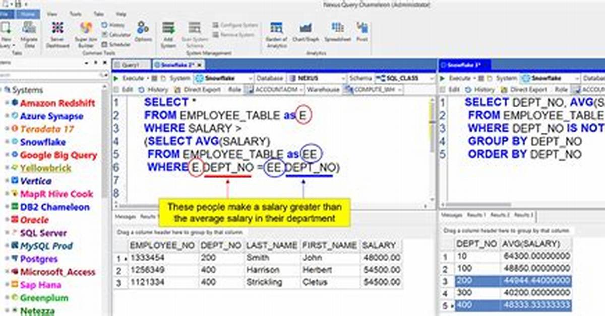This screenshot has width=605, height=316.
Task: Open the Garden of Analytics
Action: point(276,34)
